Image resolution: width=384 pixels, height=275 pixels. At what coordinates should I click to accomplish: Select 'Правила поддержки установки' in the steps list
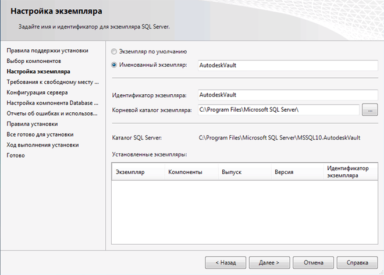[48, 51]
